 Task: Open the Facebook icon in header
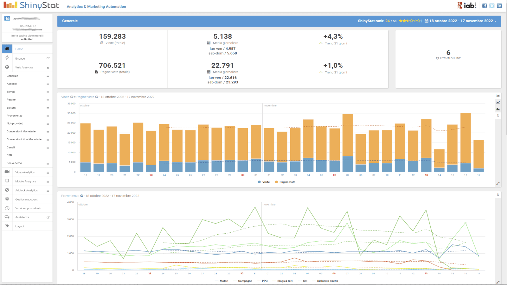point(485,6)
